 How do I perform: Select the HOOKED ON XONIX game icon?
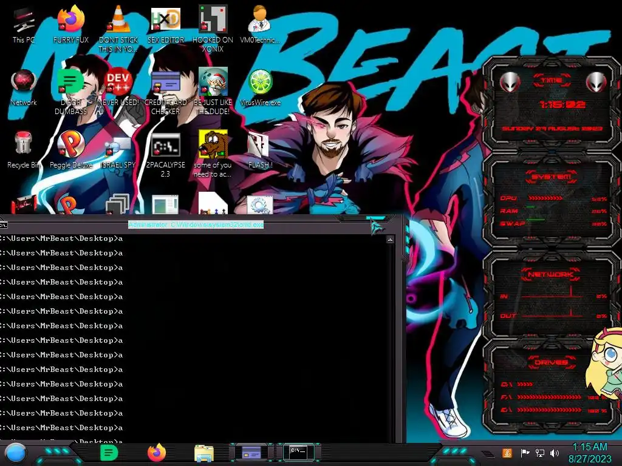pos(213,29)
